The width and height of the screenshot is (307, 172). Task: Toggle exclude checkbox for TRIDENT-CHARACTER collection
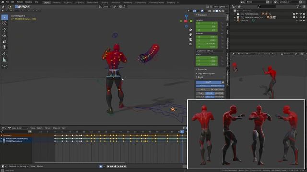[294, 17]
